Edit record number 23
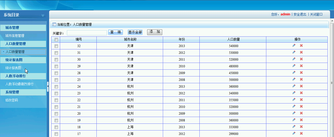This screenshot has width=334, height=137. pos(294,93)
